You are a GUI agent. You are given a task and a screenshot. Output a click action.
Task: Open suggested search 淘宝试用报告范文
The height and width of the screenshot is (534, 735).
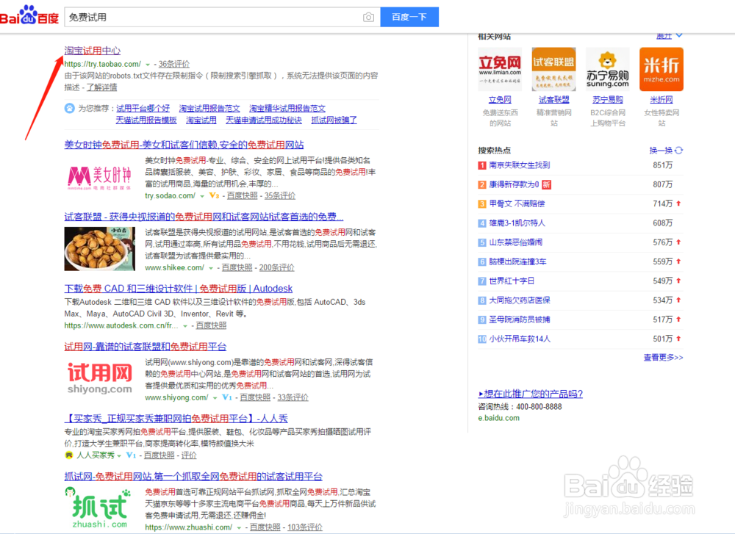click(x=209, y=108)
